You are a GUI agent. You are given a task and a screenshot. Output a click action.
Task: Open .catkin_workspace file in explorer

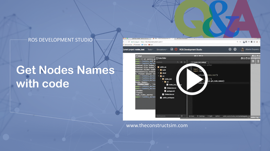tap(168, 98)
